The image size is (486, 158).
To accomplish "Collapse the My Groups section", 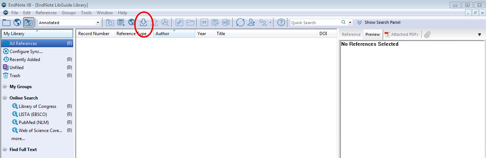I will (5, 87).
